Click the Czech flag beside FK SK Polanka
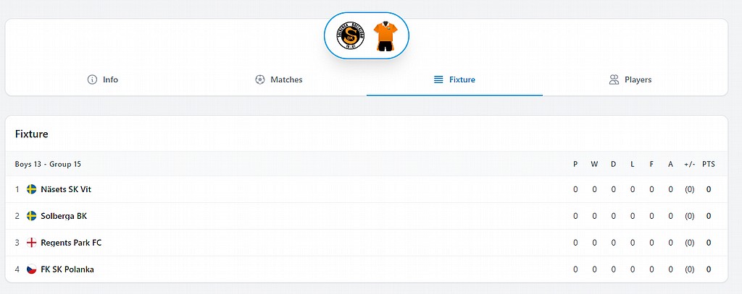Image resolution: width=742 pixels, height=294 pixels. coord(32,269)
